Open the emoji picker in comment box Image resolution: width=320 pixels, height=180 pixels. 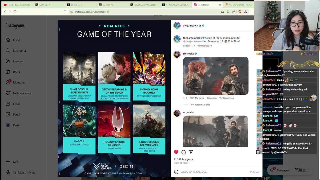(176, 172)
